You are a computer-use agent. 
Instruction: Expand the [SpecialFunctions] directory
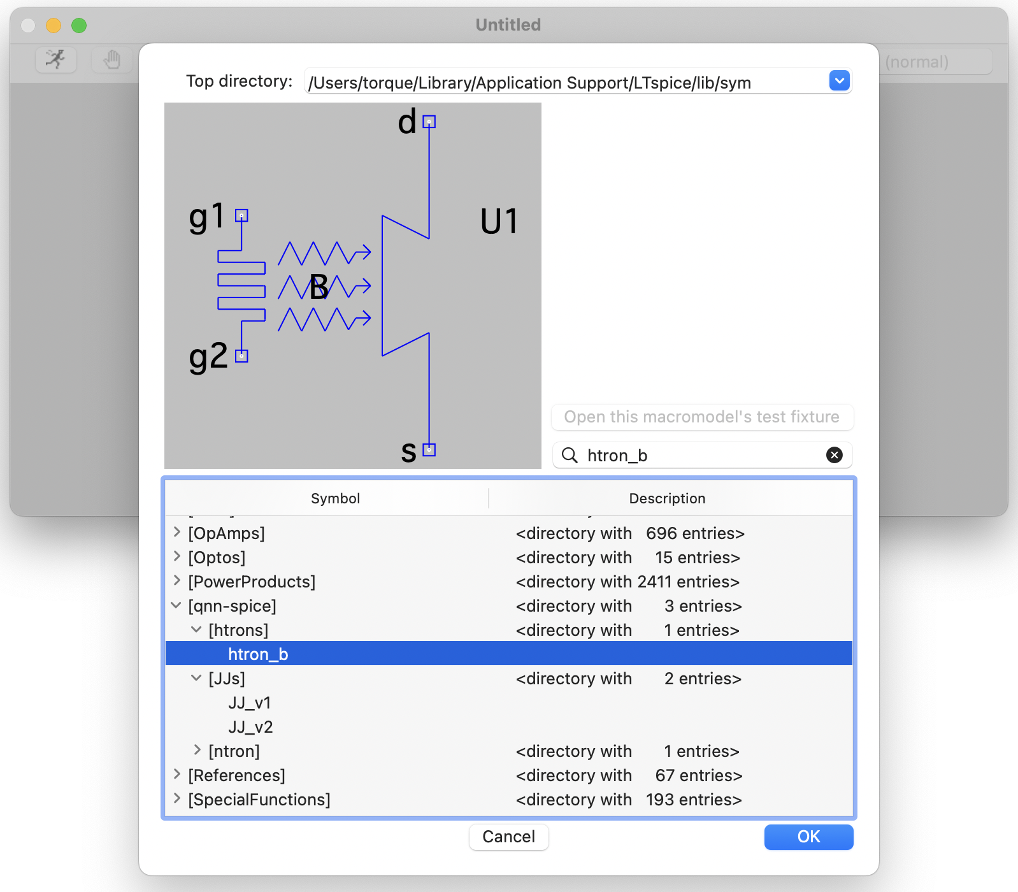(177, 798)
